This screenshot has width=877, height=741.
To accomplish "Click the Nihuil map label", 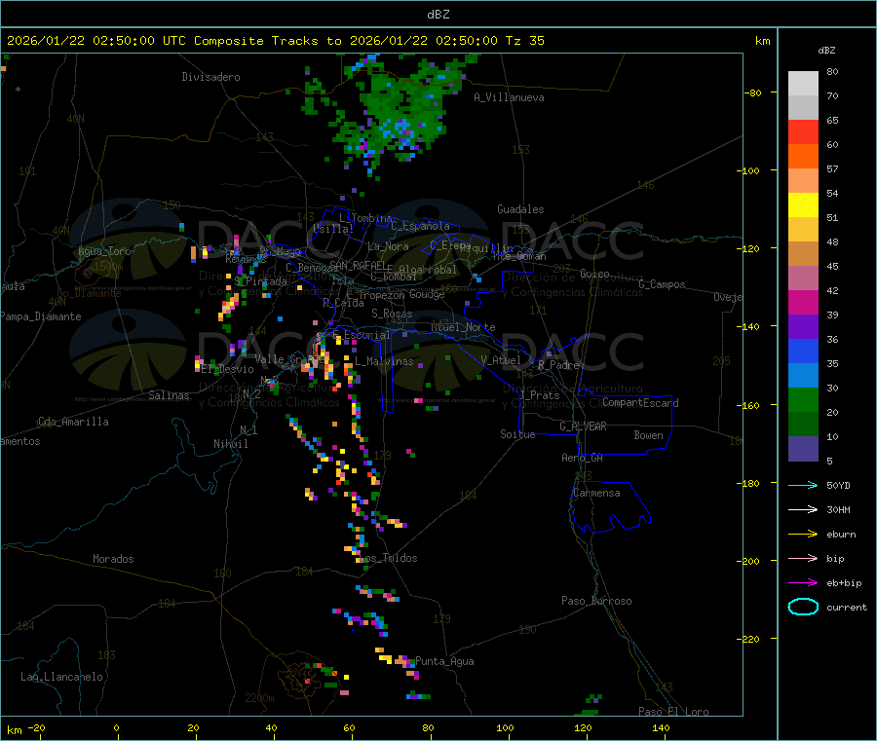I will coord(231,444).
